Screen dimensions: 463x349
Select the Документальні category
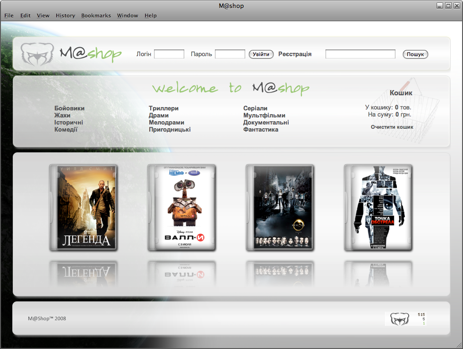(266, 122)
